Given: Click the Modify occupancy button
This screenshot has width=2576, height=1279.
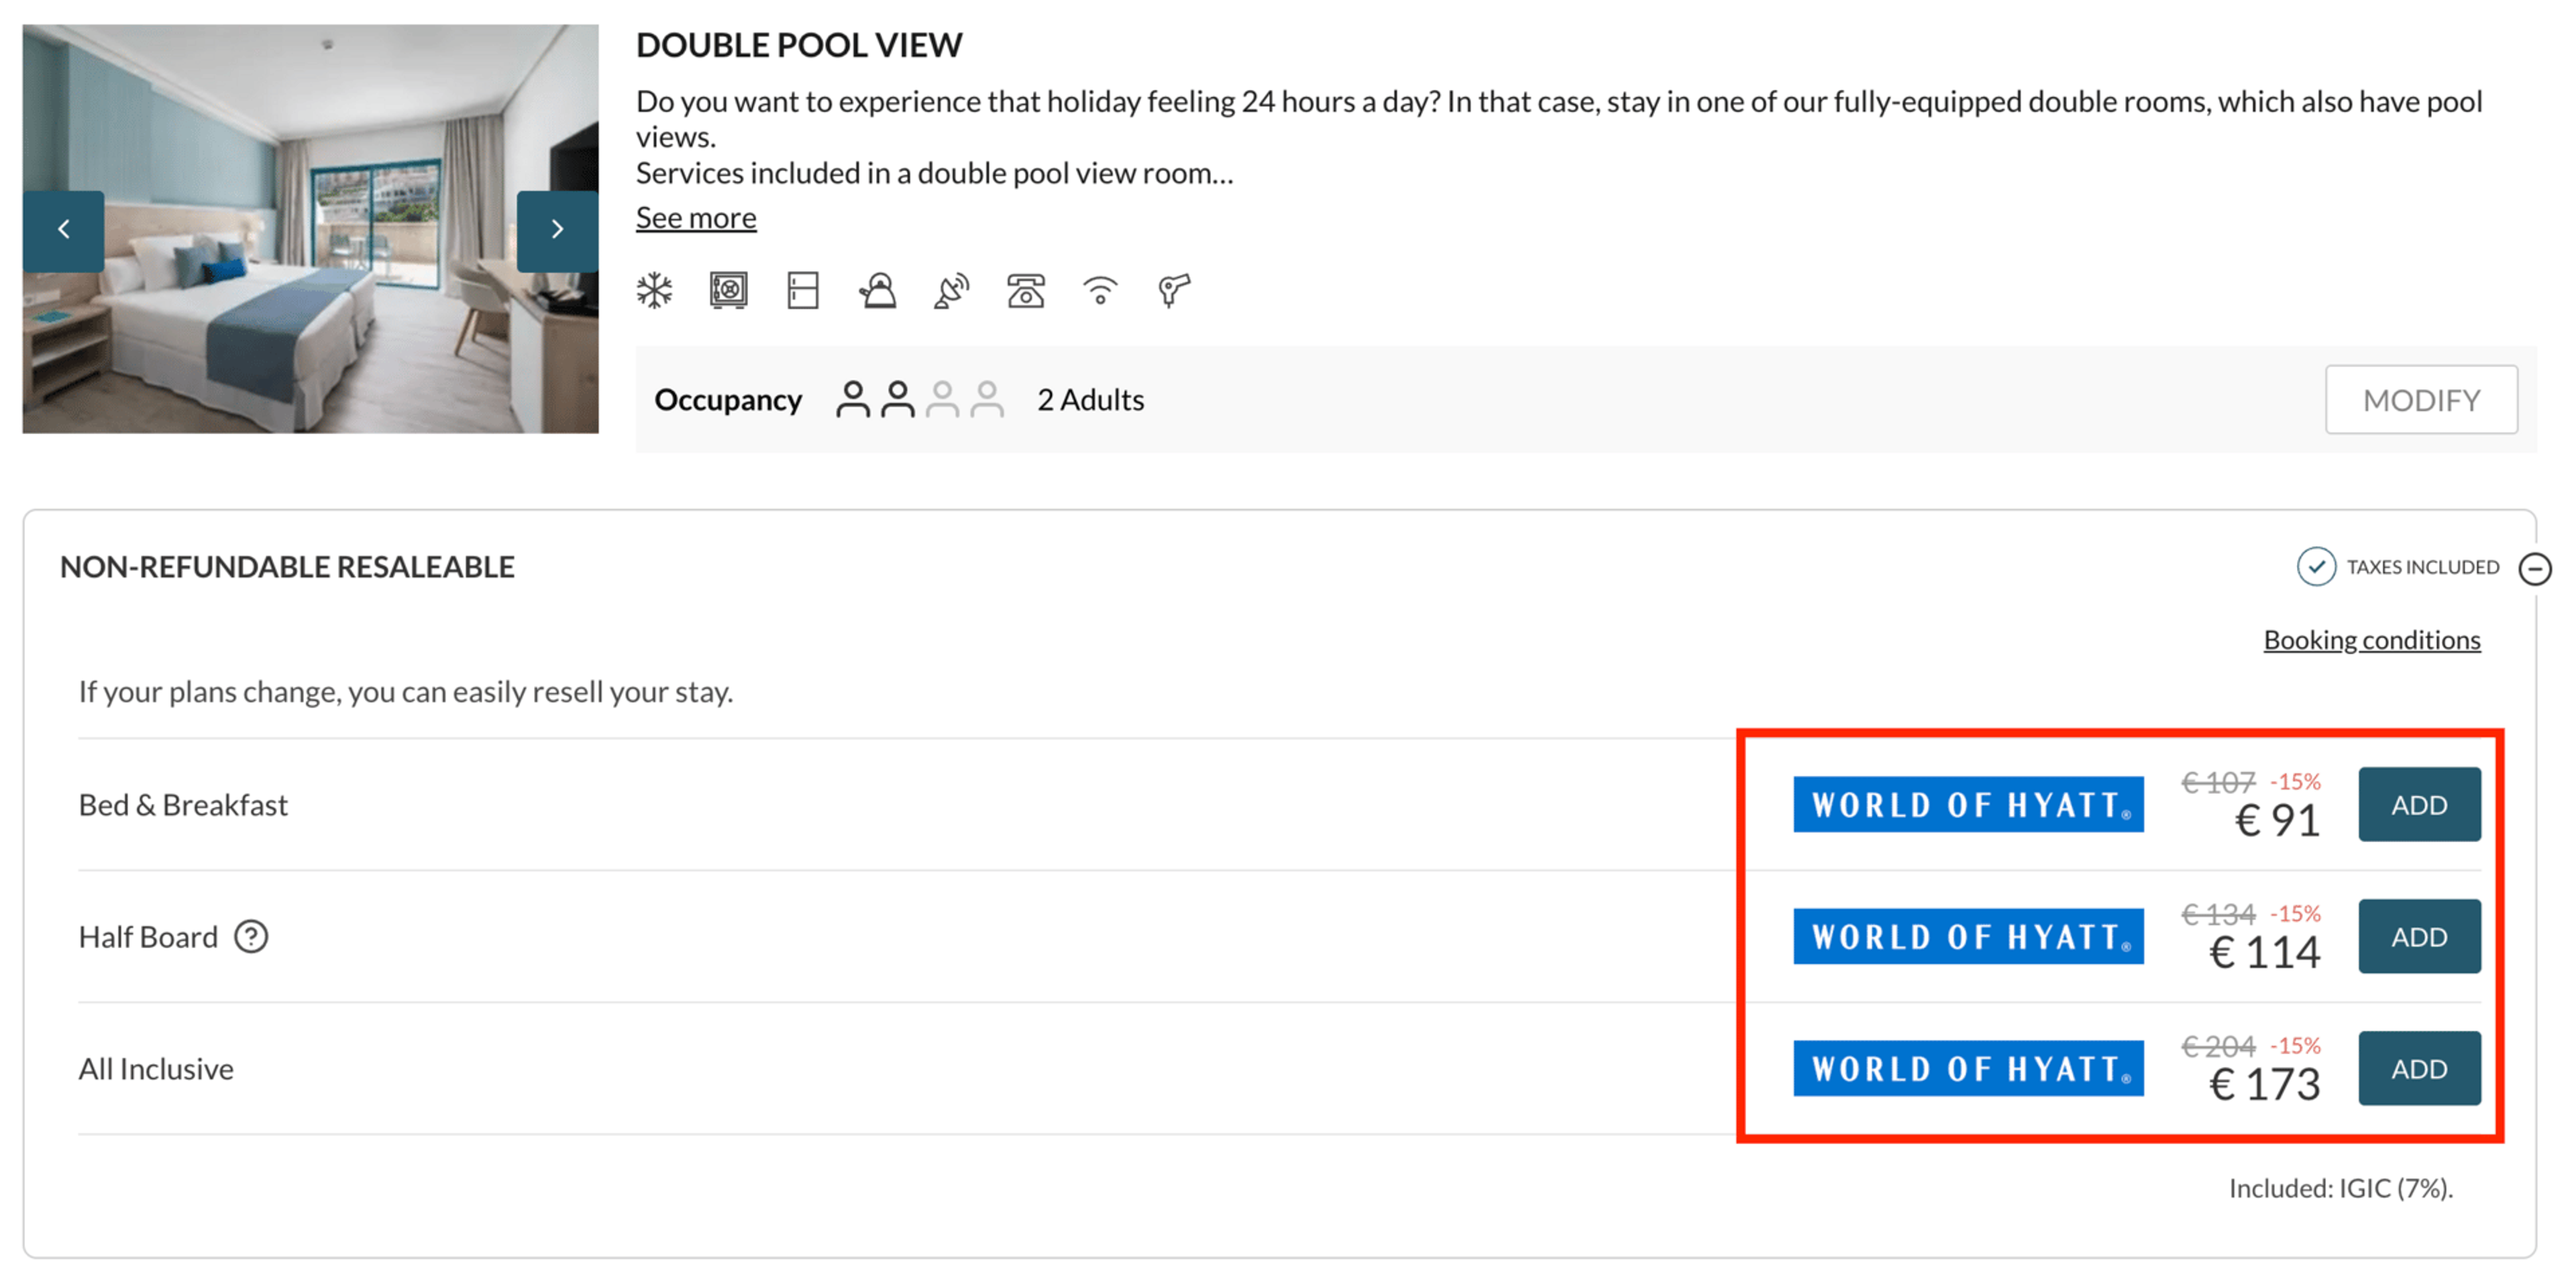Looking at the screenshot, I should (x=2421, y=400).
